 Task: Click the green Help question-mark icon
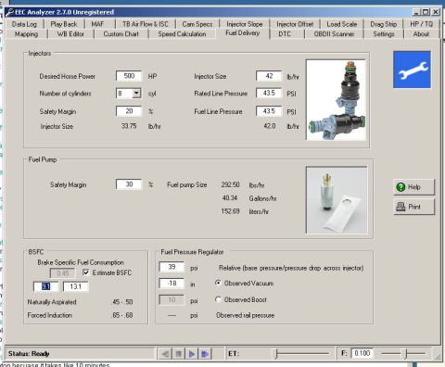pyautogui.click(x=400, y=187)
